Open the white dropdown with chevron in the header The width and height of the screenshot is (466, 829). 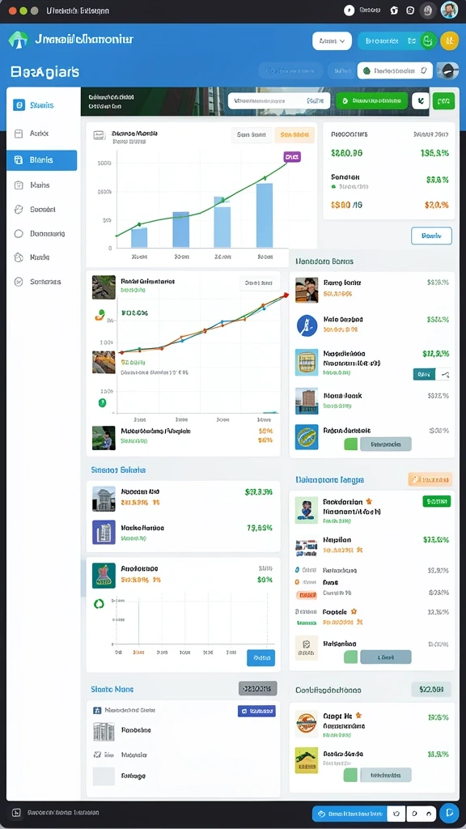[332, 40]
